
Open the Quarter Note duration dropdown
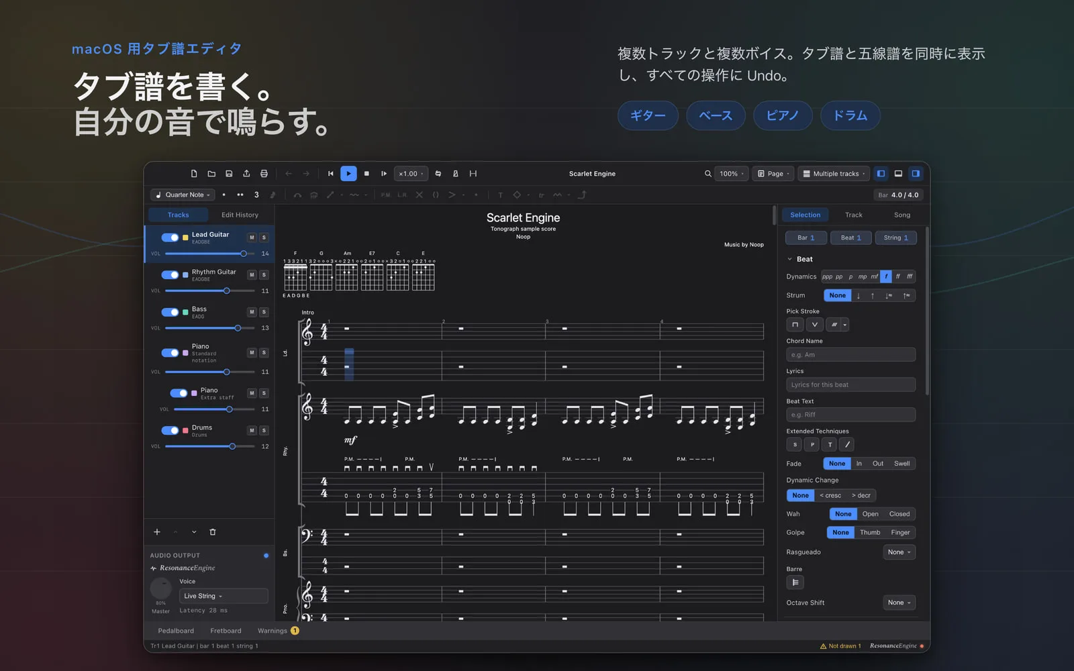pyautogui.click(x=183, y=195)
